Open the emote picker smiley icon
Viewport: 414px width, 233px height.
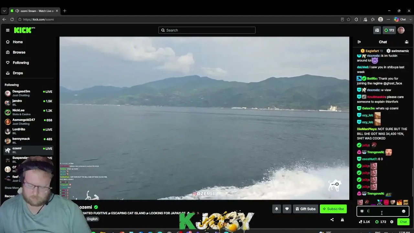404,211
